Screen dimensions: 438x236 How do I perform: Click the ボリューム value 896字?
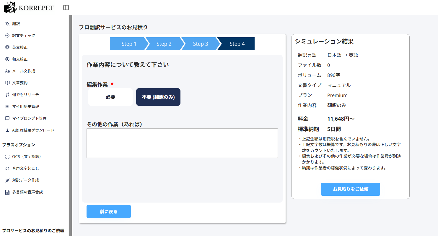pos(334,75)
